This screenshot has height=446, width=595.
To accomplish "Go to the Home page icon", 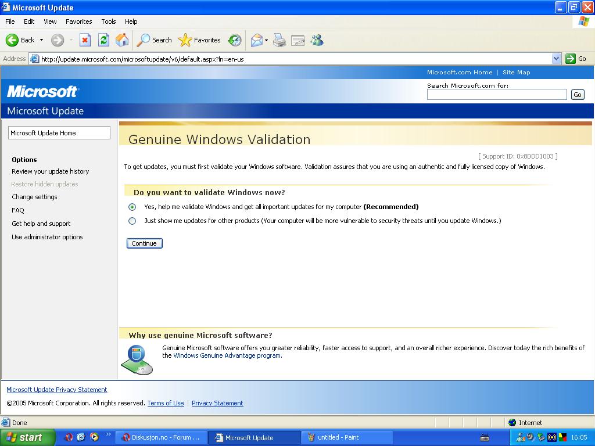I will coord(122,40).
